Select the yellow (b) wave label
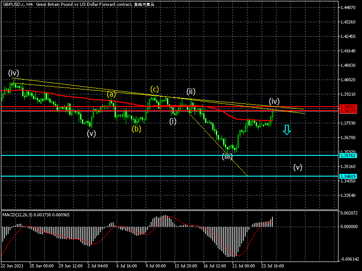The height and width of the screenshot is (271, 362). [136, 129]
